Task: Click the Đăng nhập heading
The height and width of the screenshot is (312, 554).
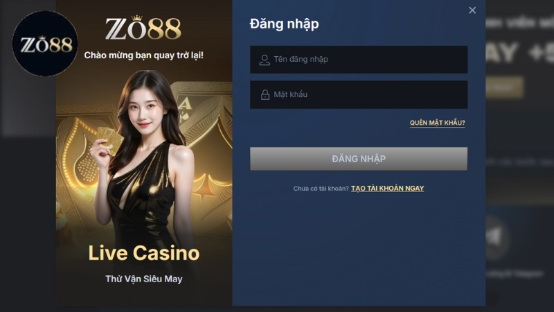Action: coord(284,24)
